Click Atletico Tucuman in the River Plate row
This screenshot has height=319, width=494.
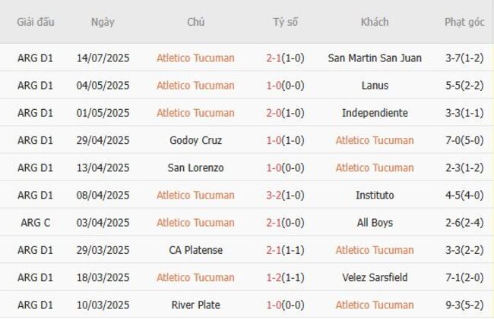[375, 305]
